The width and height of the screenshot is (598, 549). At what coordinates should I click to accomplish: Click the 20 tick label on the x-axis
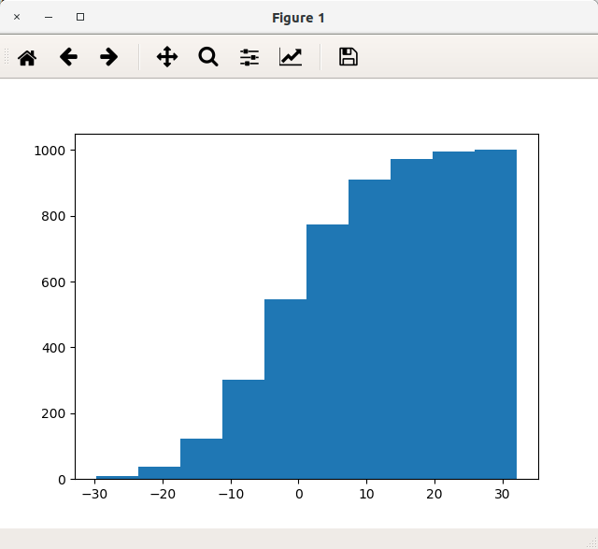[435, 495]
